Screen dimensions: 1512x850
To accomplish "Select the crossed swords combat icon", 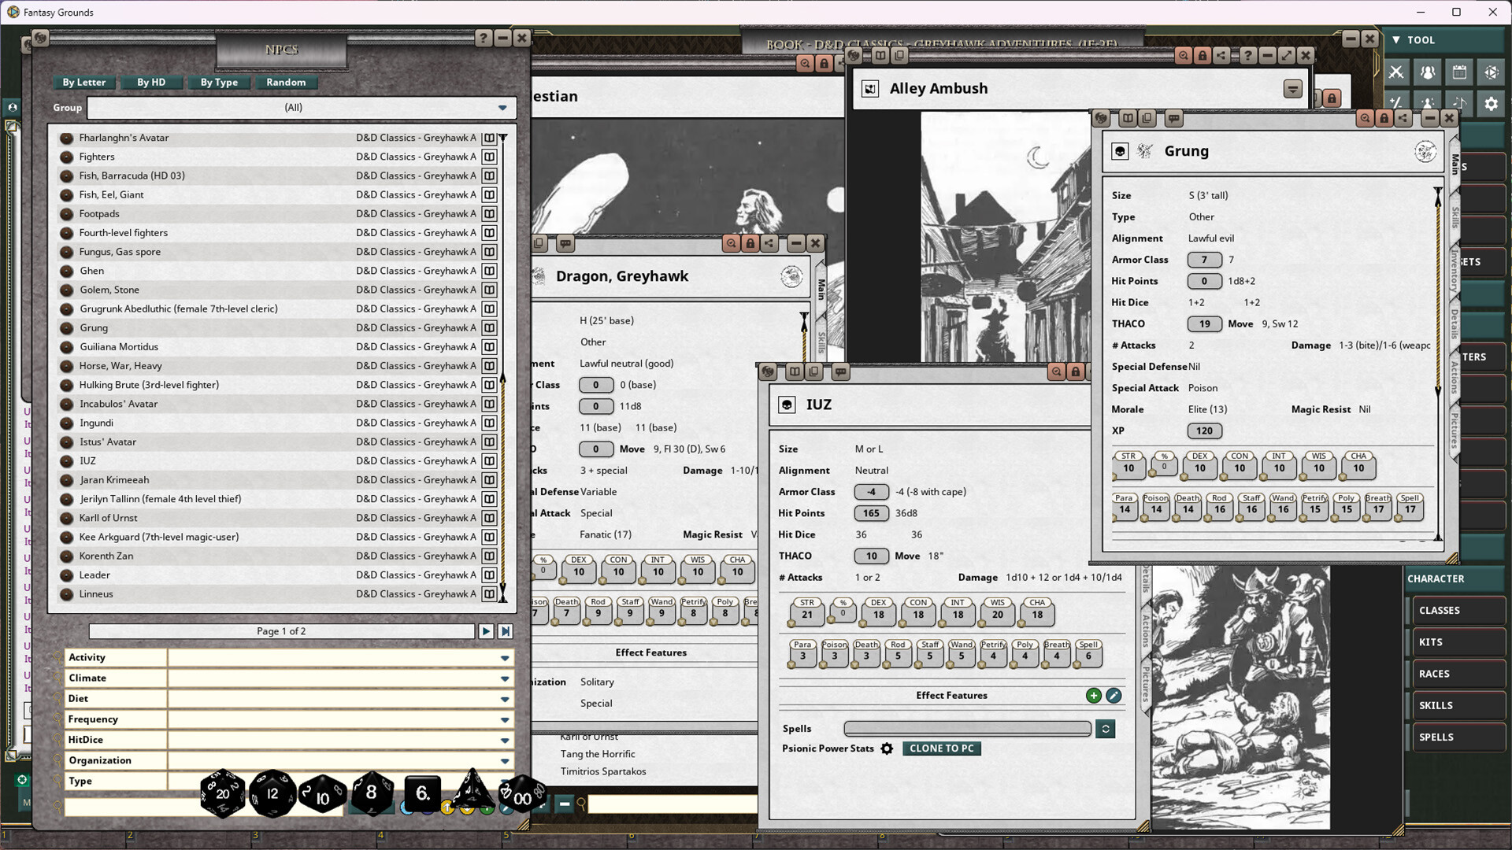I will pos(1396,72).
